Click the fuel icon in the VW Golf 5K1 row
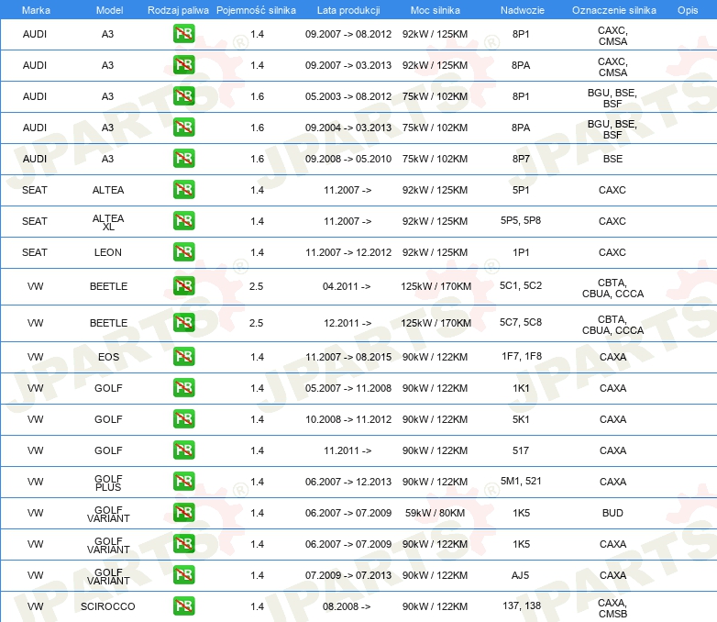Screen dimensions: 717x622 coord(183,418)
